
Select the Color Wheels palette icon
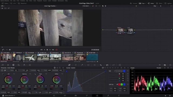click(13, 65)
